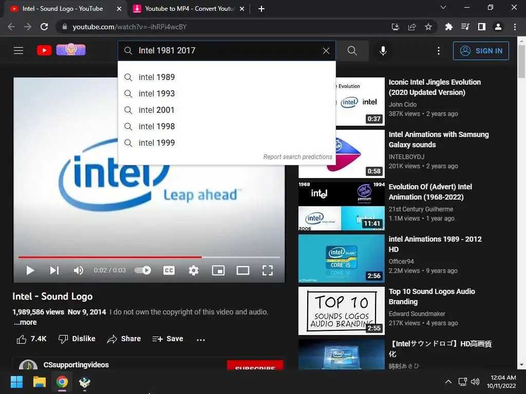
Task: Open intel Animations 1989 - 2012 HD thumbnail
Action: (342, 259)
